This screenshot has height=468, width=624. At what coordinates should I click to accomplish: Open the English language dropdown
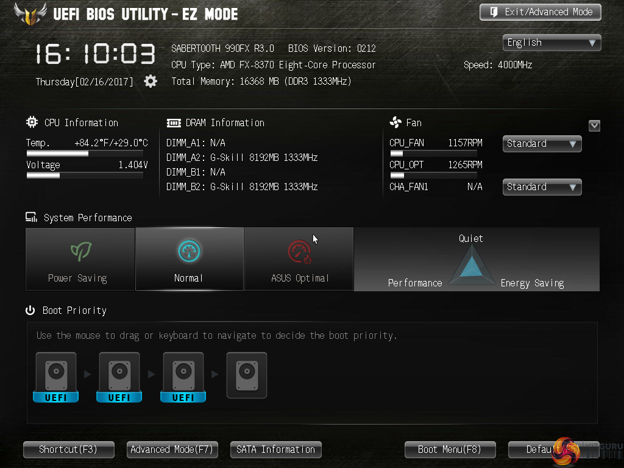[x=551, y=43]
